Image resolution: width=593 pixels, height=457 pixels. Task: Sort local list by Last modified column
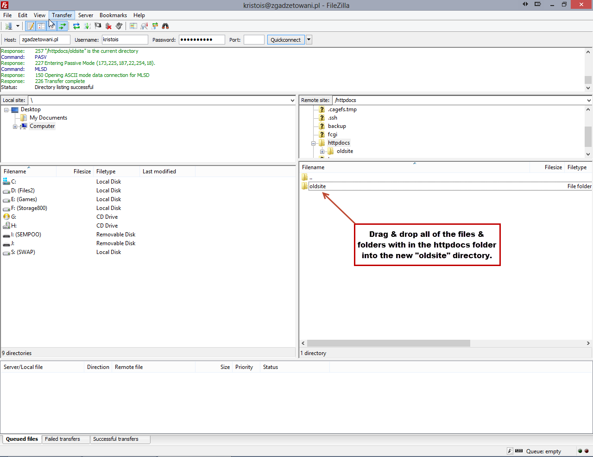[x=167, y=171]
